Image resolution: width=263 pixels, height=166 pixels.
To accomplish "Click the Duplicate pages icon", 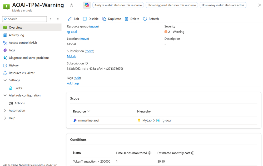I will 104,19.
